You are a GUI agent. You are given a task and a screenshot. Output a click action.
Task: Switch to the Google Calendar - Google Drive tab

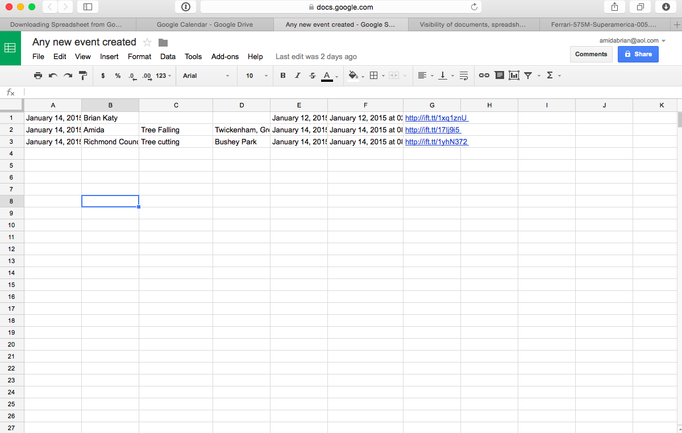click(205, 24)
